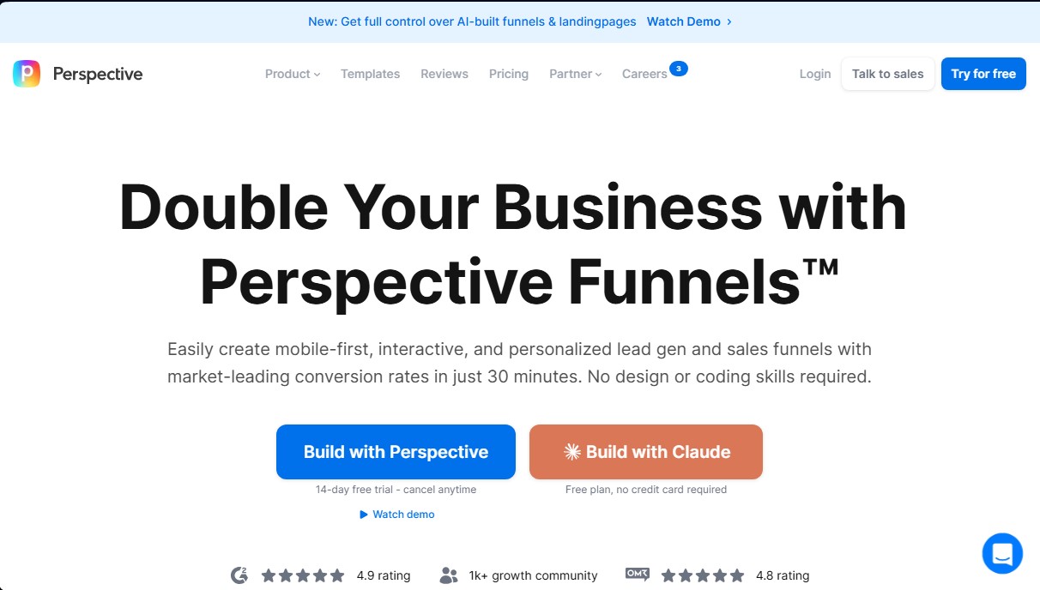The image size is (1040, 590).
Task: Open the Watch demo link below button
Action: pos(397,515)
